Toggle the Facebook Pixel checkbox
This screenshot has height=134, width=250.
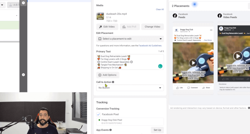(x=98, y=114)
